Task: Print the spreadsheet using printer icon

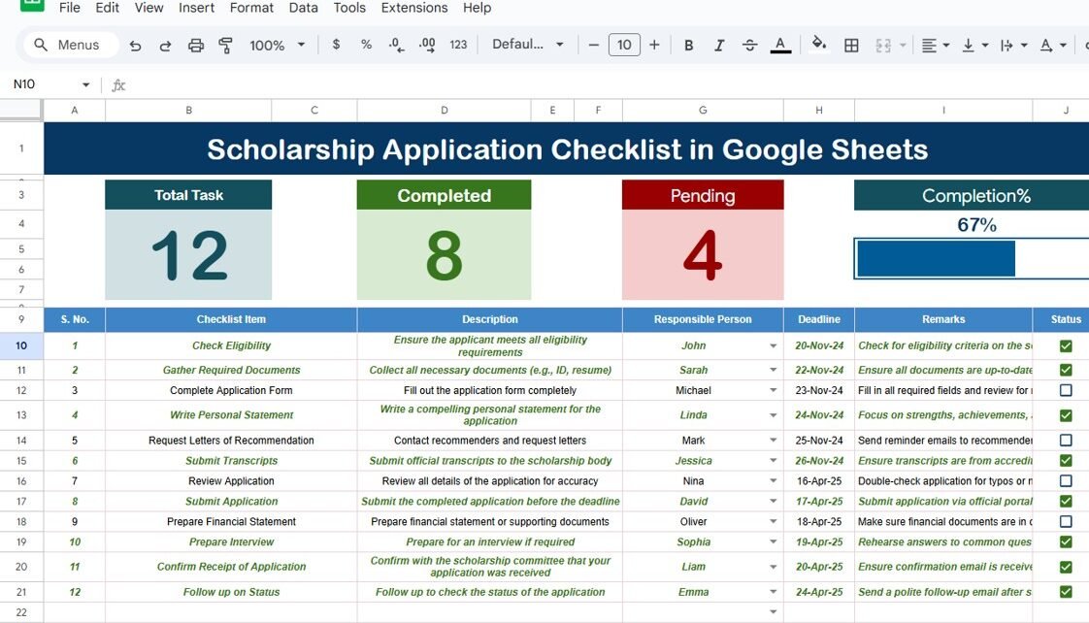Action: point(196,46)
